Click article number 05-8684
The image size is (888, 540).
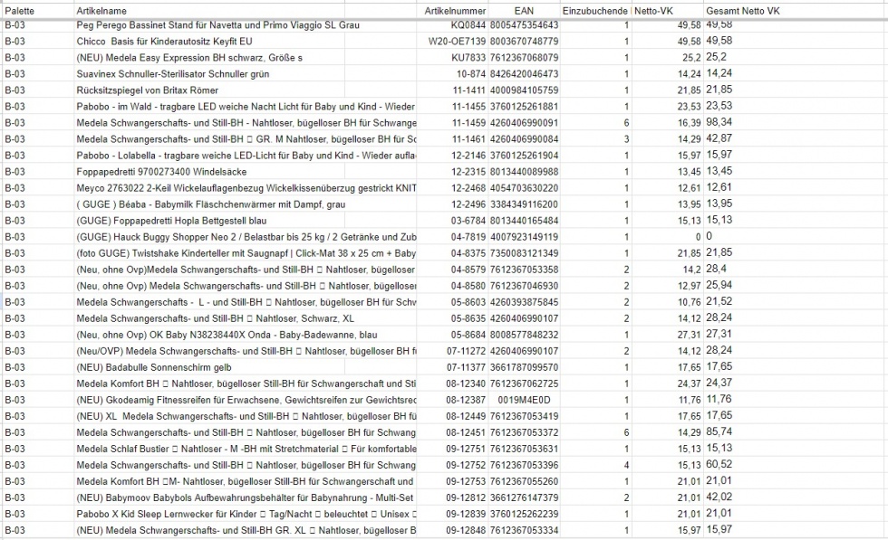[468, 335]
